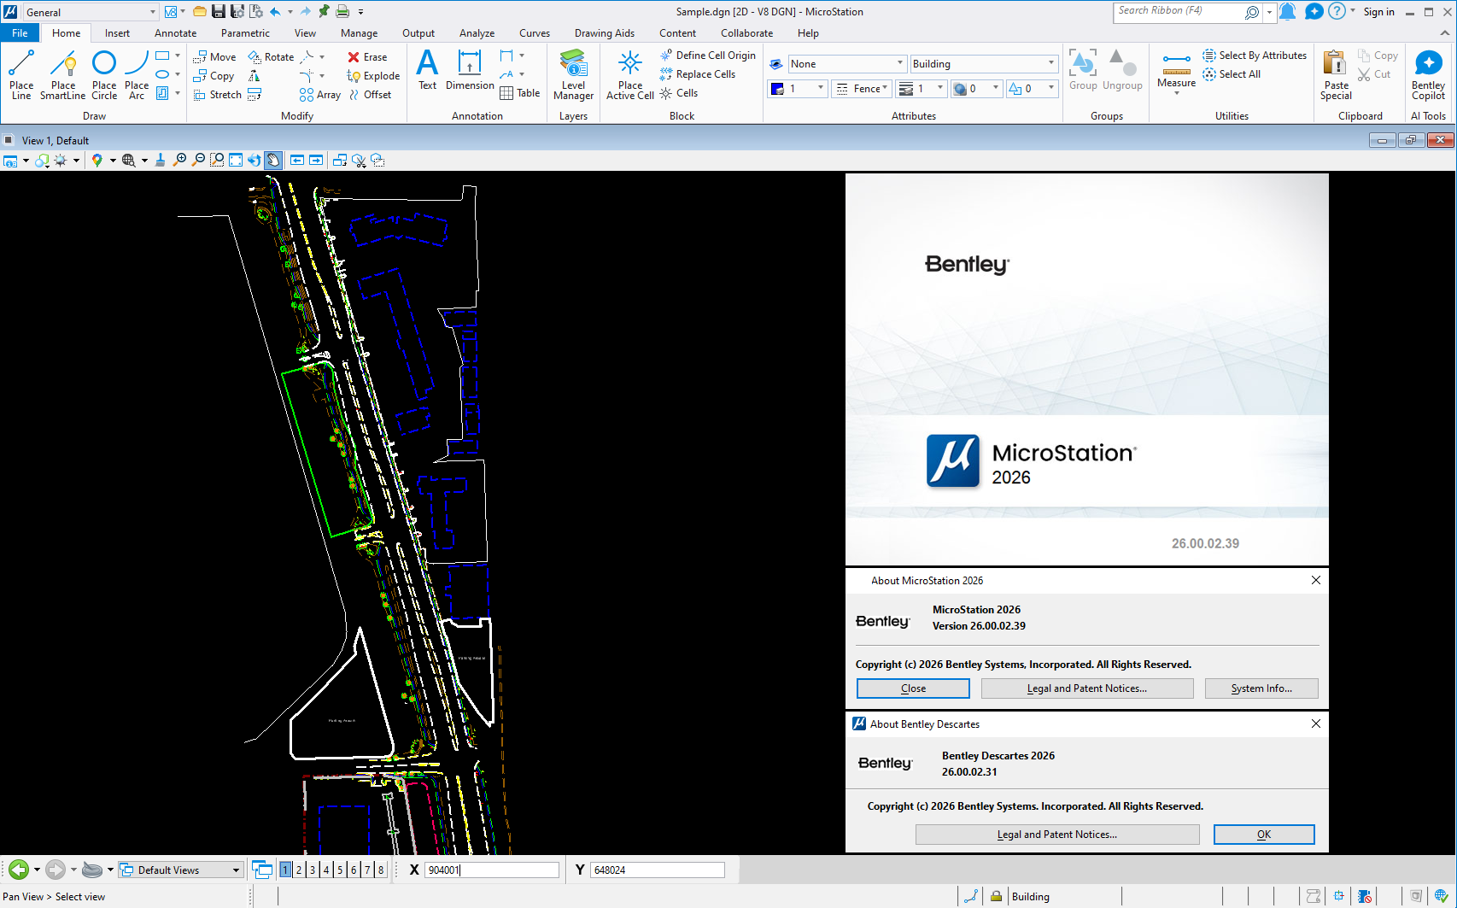Switch to the Insert ribbon tab
This screenshot has height=908, width=1457.
[x=117, y=33]
